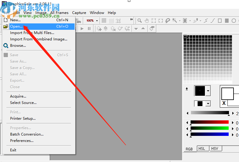239x162 pixels.
Task: Open the All Frames menu
Action: click(x=59, y=13)
